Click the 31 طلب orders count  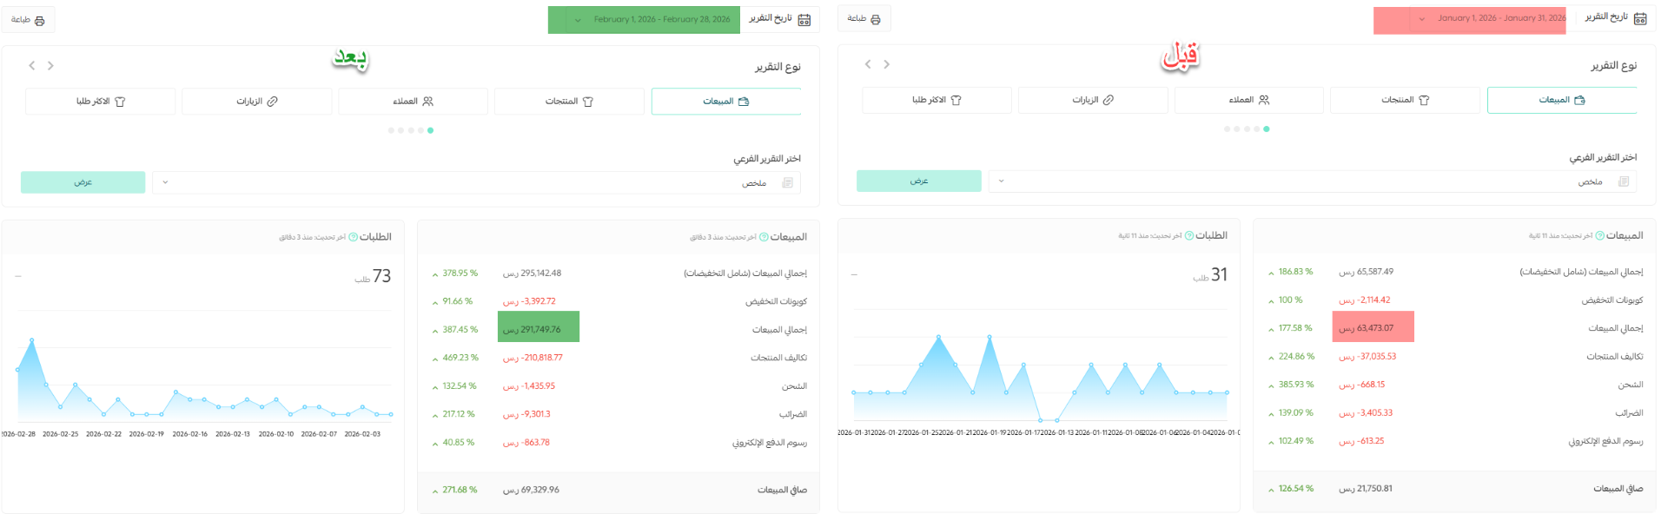click(x=1210, y=275)
